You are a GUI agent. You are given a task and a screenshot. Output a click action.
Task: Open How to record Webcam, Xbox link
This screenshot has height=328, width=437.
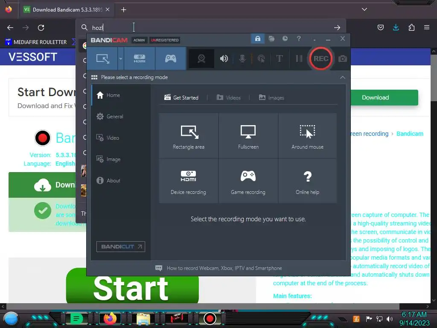[x=218, y=268]
